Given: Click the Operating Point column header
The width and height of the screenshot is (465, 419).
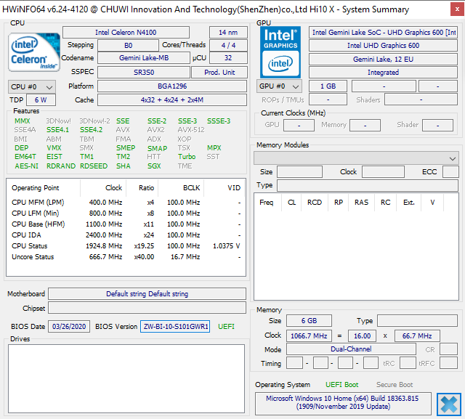Looking at the screenshot, I should coord(44,188).
